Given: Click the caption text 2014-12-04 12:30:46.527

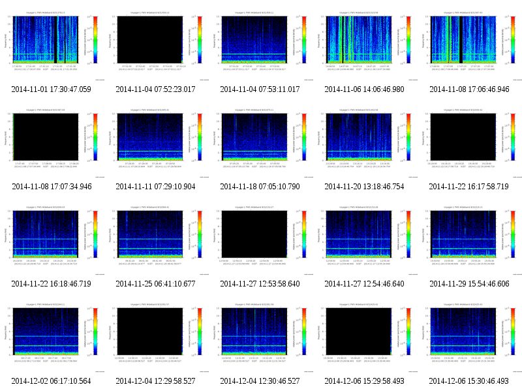Looking at the screenshot, I should click(260, 381).
